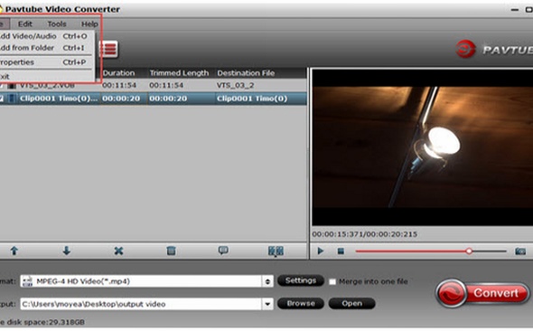Image resolution: width=533 pixels, height=331 pixels.
Task: Click the MPEG-4 HD Video format field
Action: pos(141,281)
